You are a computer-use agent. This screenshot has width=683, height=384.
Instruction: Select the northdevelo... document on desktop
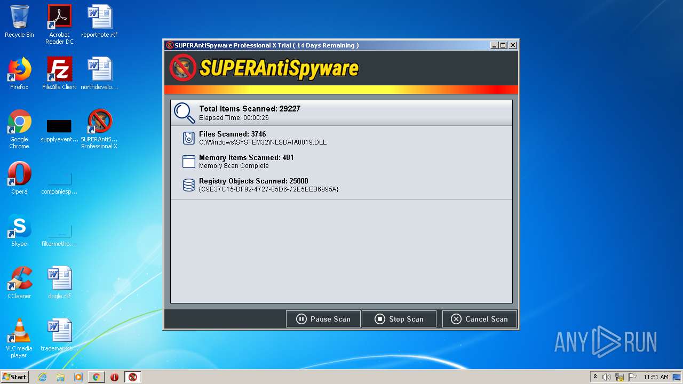(x=99, y=74)
